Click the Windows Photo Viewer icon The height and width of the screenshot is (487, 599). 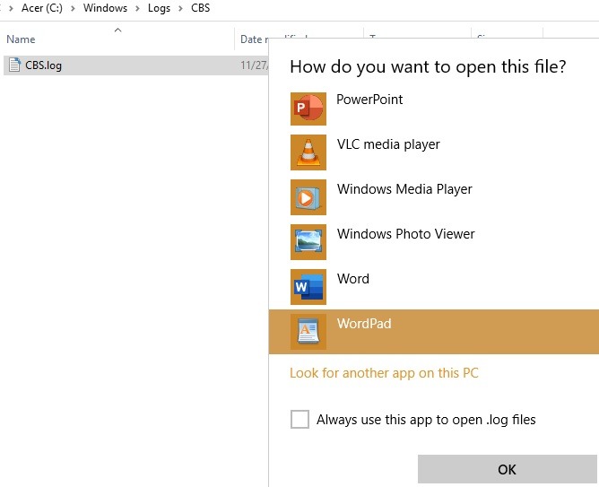[308, 242]
